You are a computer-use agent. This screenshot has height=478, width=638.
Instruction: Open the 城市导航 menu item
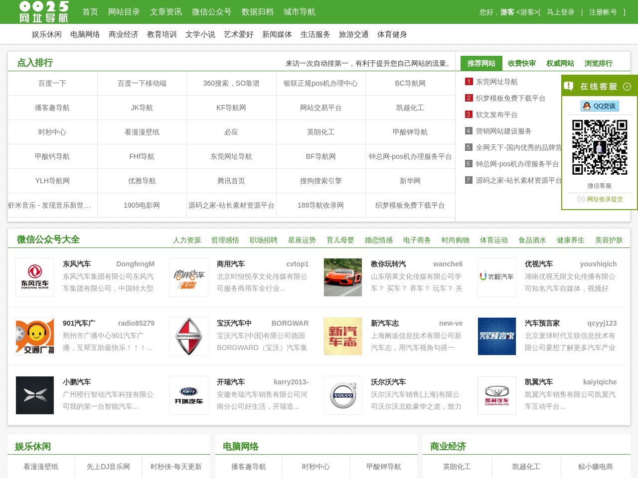pyautogui.click(x=300, y=12)
